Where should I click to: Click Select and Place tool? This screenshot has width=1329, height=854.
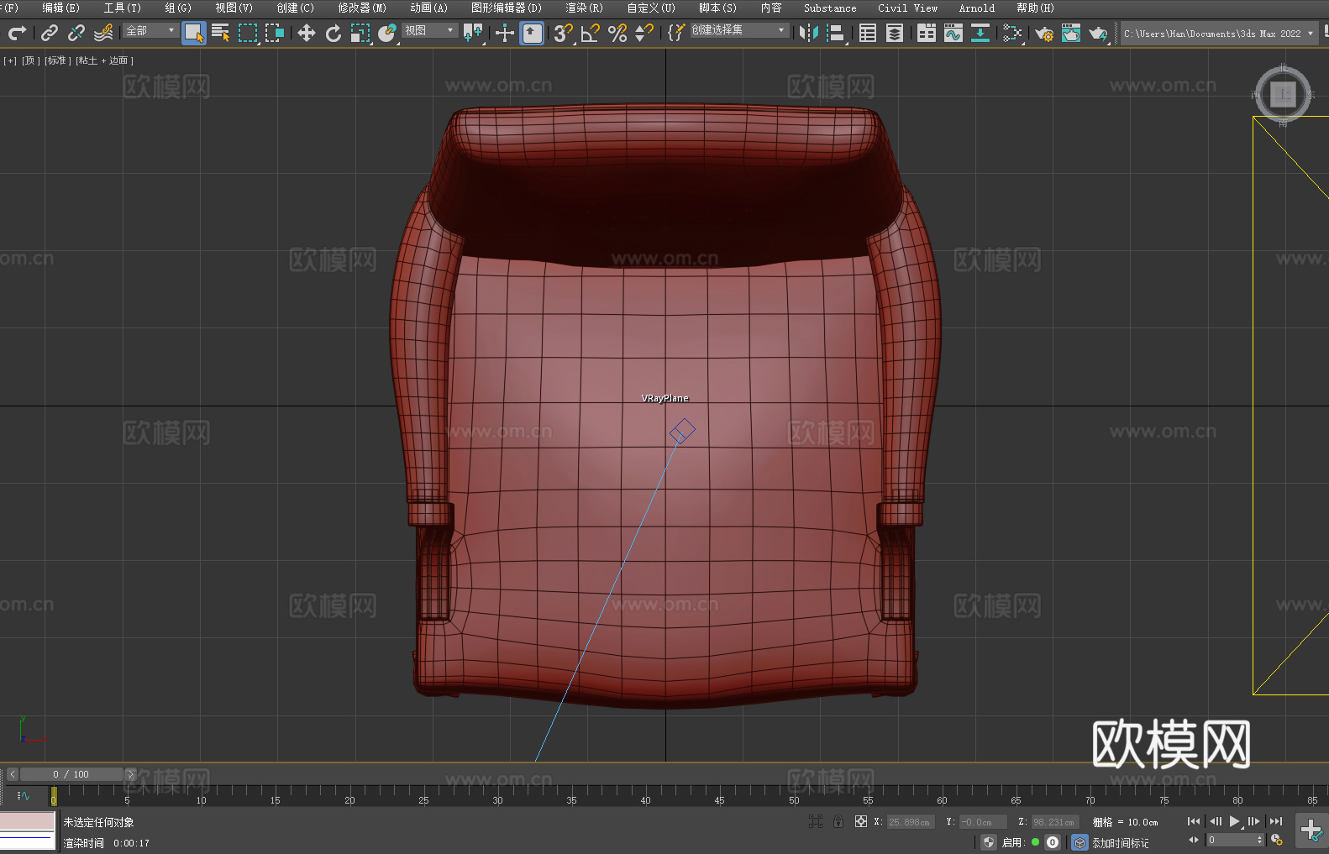click(x=387, y=33)
